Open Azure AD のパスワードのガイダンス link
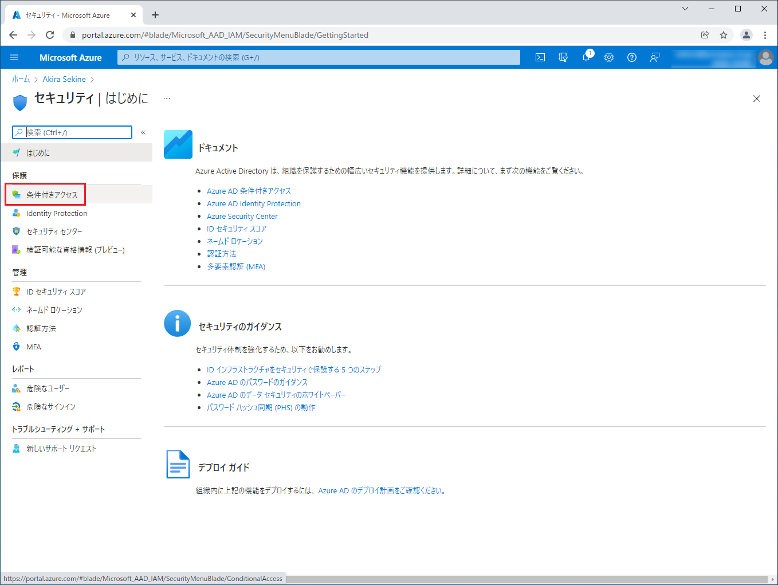The height and width of the screenshot is (585, 778). [257, 382]
